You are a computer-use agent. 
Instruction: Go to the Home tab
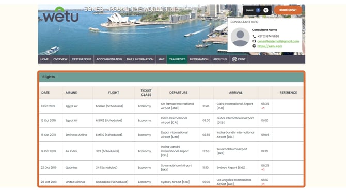point(44,59)
